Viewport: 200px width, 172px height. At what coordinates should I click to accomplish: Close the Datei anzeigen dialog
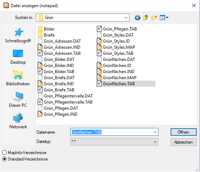pyautogui.click(x=194, y=5)
